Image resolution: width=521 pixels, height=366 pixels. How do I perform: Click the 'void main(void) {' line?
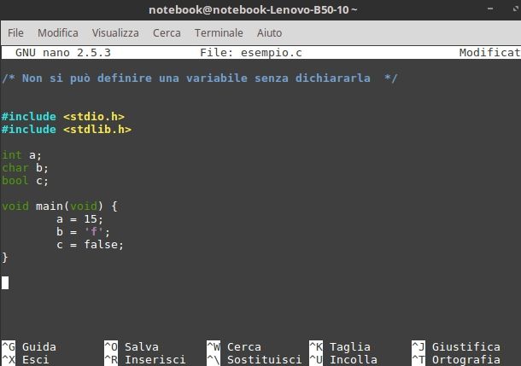(60, 206)
